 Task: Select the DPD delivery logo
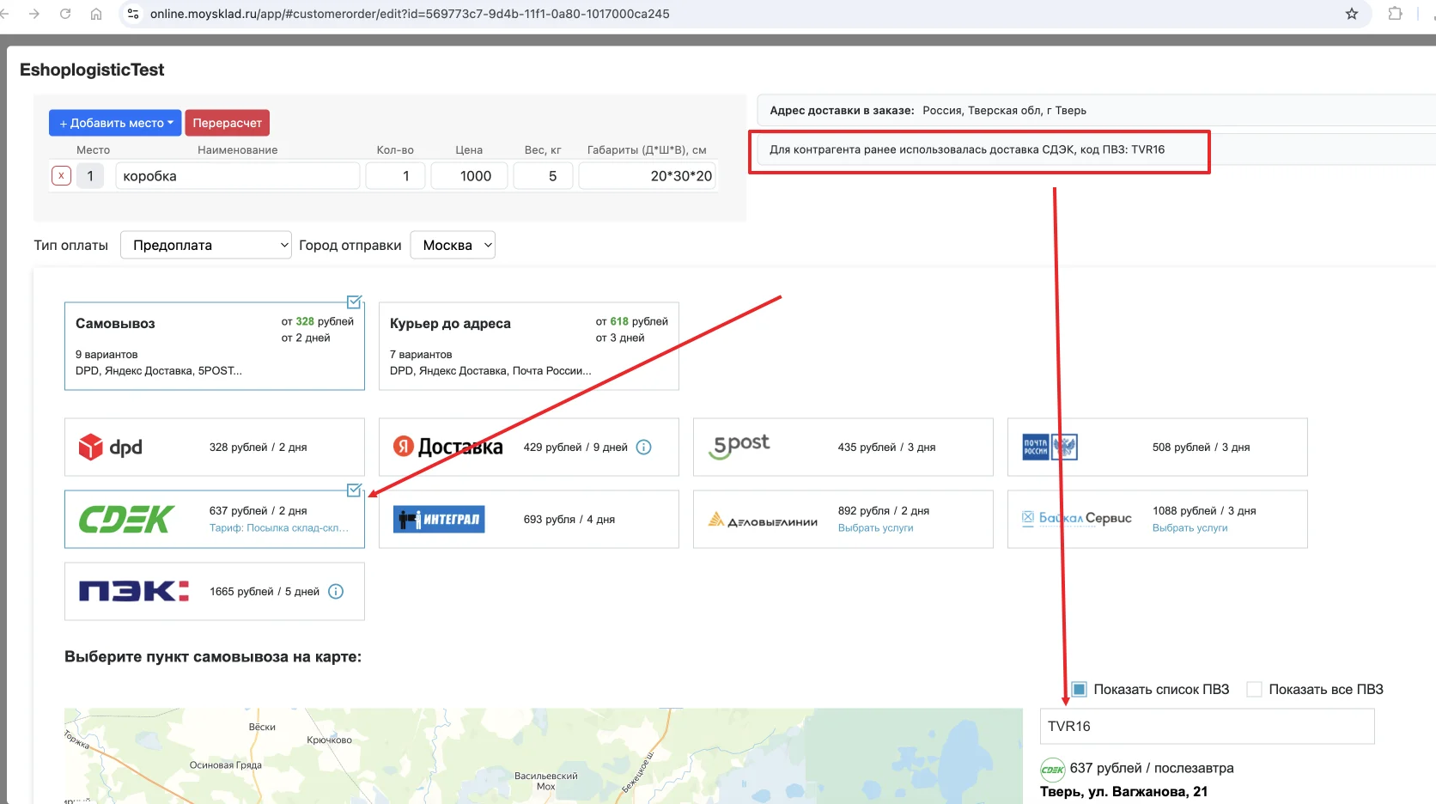(x=110, y=448)
